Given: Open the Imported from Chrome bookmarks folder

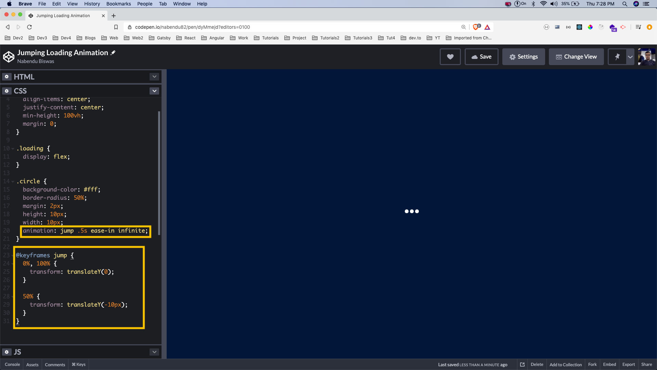Looking at the screenshot, I should pos(468,38).
